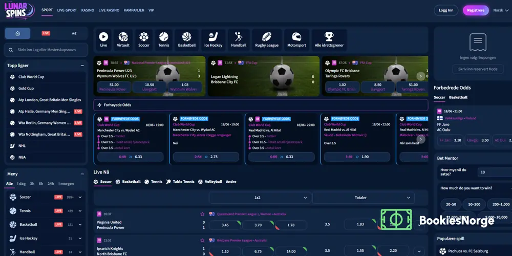Open Logan Lightning vs Brisbane City card
Viewport: 512px width, 256px height.
tap(264, 76)
